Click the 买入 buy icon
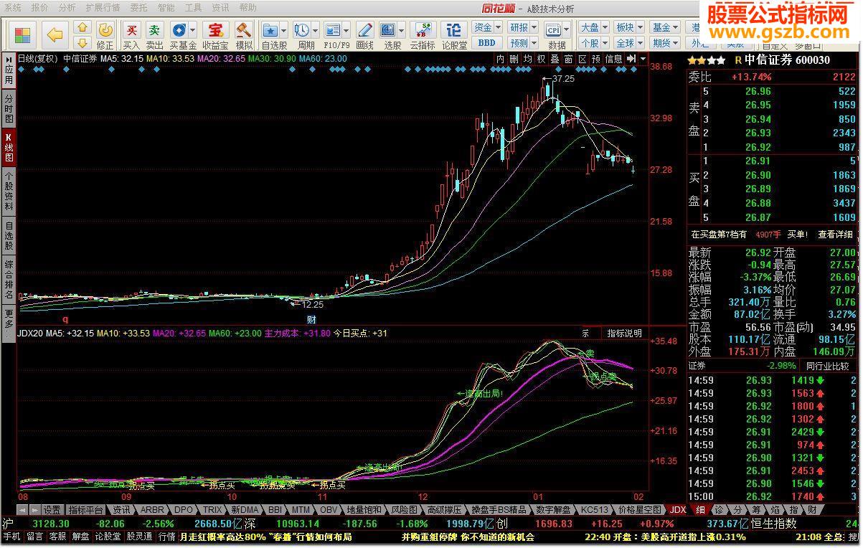The width and height of the screenshot is (863, 548). (x=131, y=34)
